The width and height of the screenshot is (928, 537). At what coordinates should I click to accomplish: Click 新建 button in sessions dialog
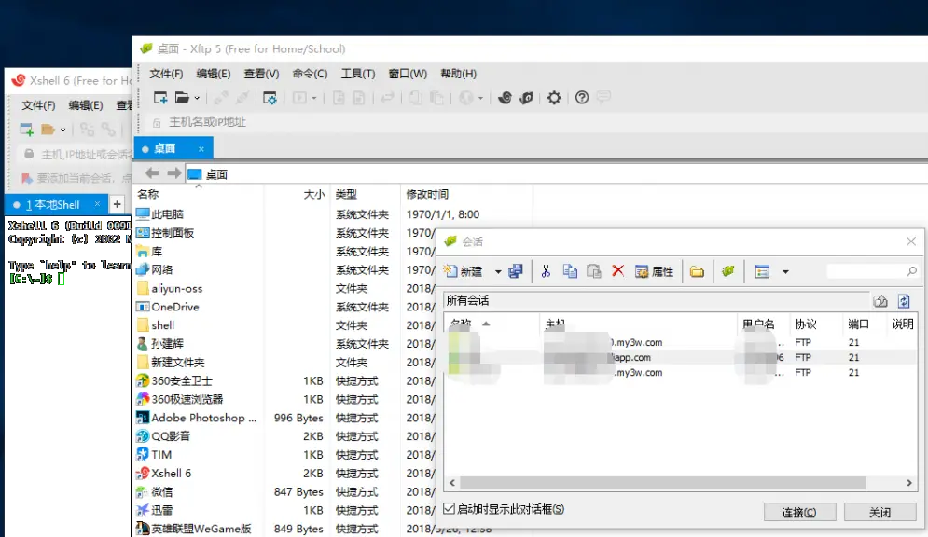click(x=464, y=271)
